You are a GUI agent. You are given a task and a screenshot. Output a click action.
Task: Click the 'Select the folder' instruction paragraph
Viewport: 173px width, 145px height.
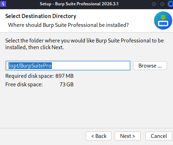[84, 44]
